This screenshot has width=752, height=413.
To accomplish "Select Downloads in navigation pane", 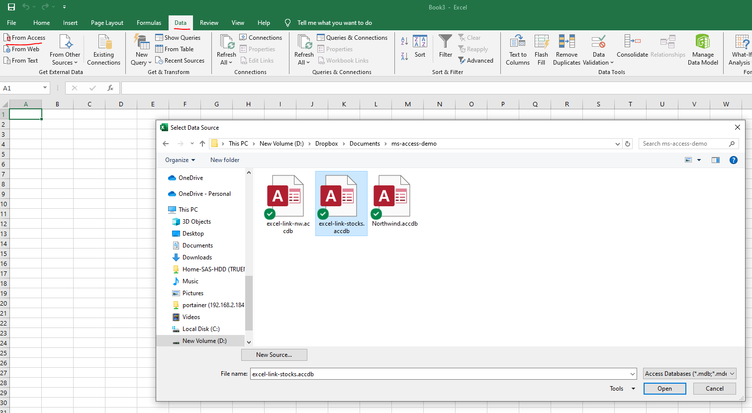I will [197, 257].
